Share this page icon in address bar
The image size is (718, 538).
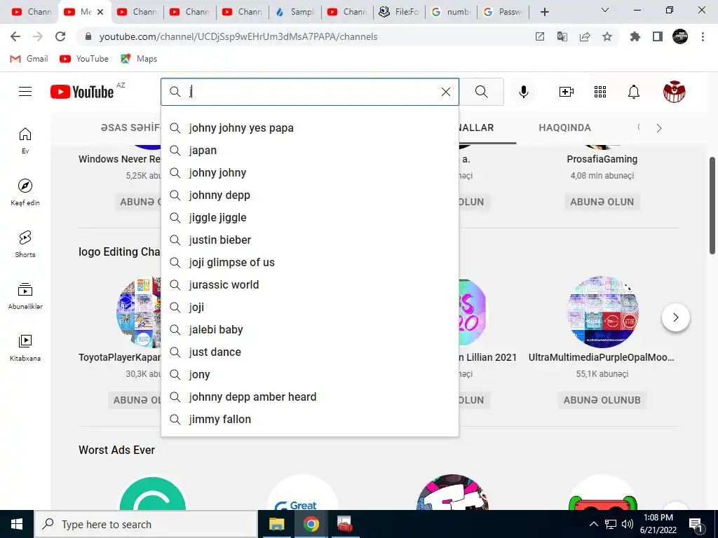[585, 36]
